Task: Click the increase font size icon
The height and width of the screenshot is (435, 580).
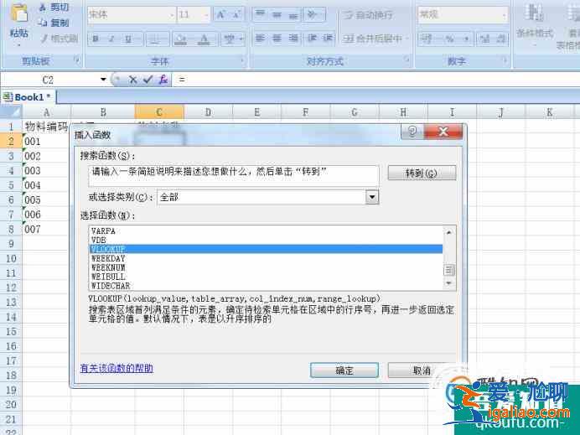Action: [220, 14]
